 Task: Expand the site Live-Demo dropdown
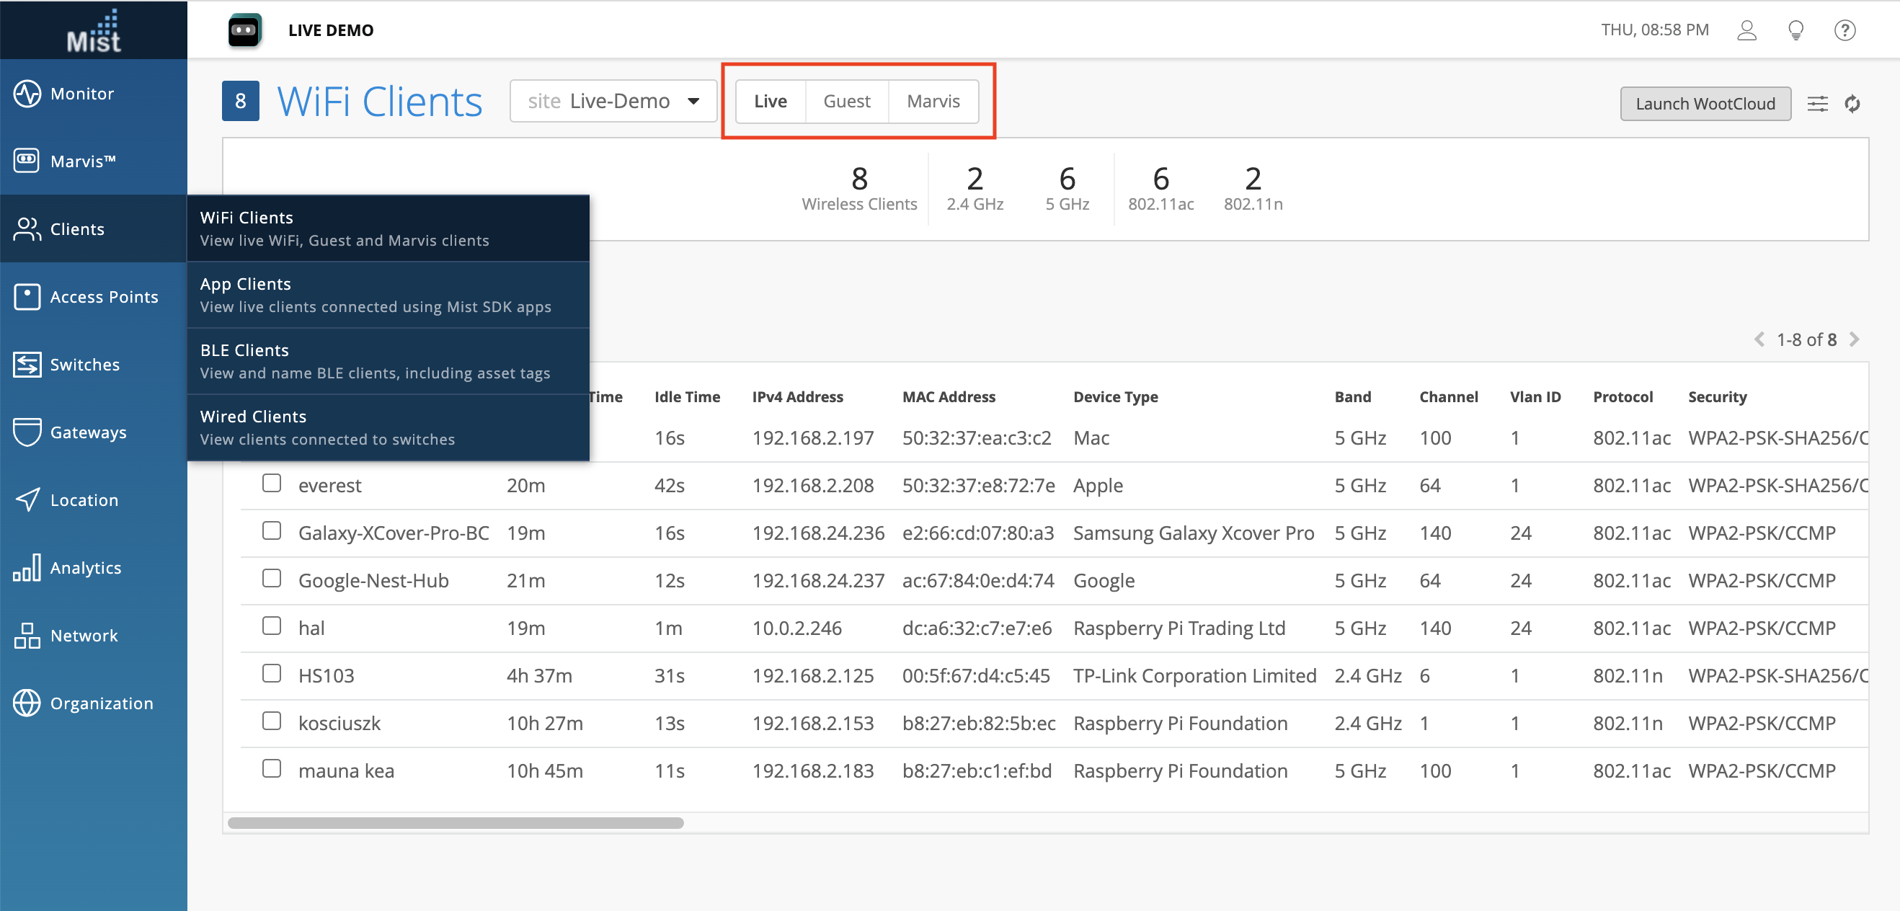(x=613, y=101)
